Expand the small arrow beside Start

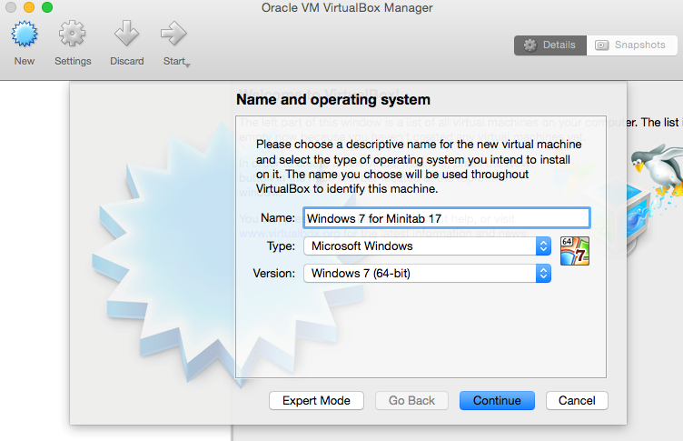[186, 65]
